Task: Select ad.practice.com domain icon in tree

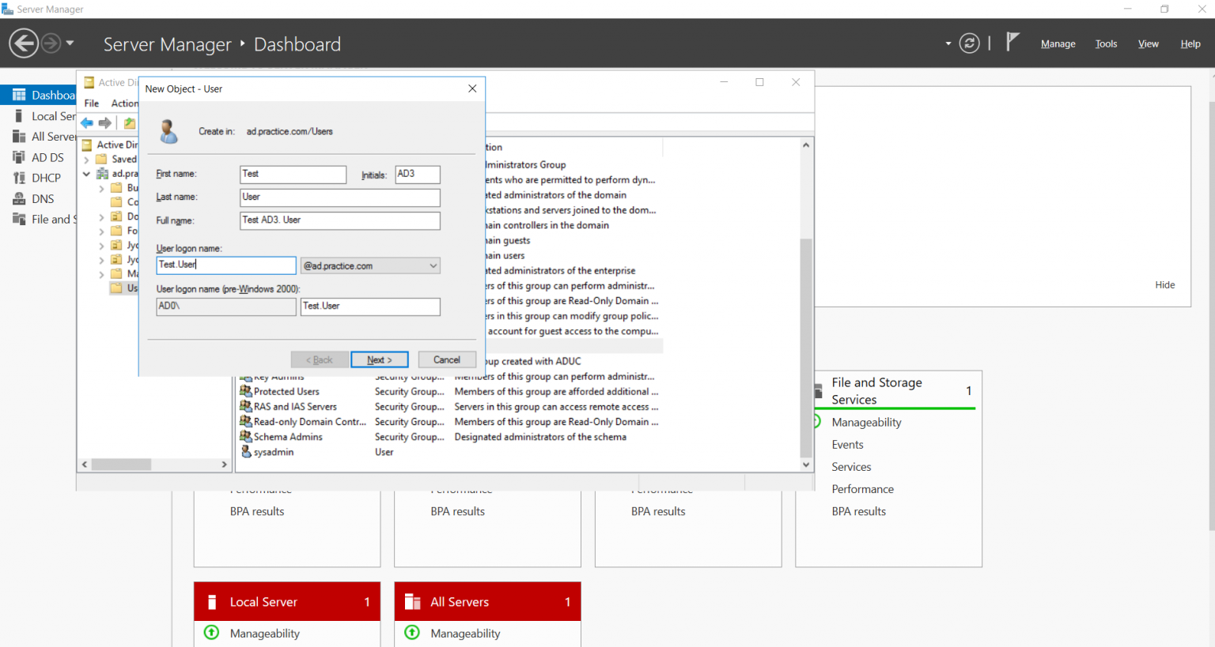Action: pos(102,174)
